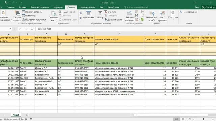
Task: Toggle the Фильтр funnel button
Action: pos(100,15)
